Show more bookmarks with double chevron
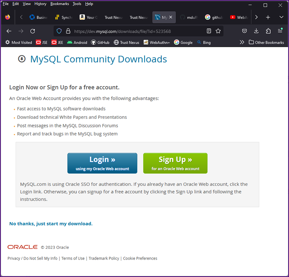The height and width of the screenshot is (277, 289). (x=242, y=42)
